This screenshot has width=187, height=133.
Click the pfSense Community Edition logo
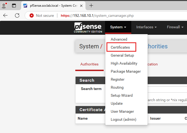coord(88,28)
